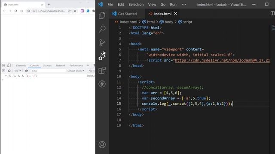The image size is (275, 154).
Task: Click the body breadcrumb item
Action: [x=166, y=22]
